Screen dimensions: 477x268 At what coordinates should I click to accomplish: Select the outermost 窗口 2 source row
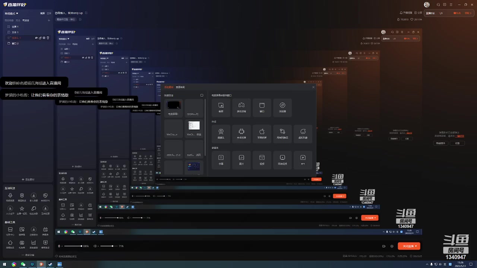[28, 44]
